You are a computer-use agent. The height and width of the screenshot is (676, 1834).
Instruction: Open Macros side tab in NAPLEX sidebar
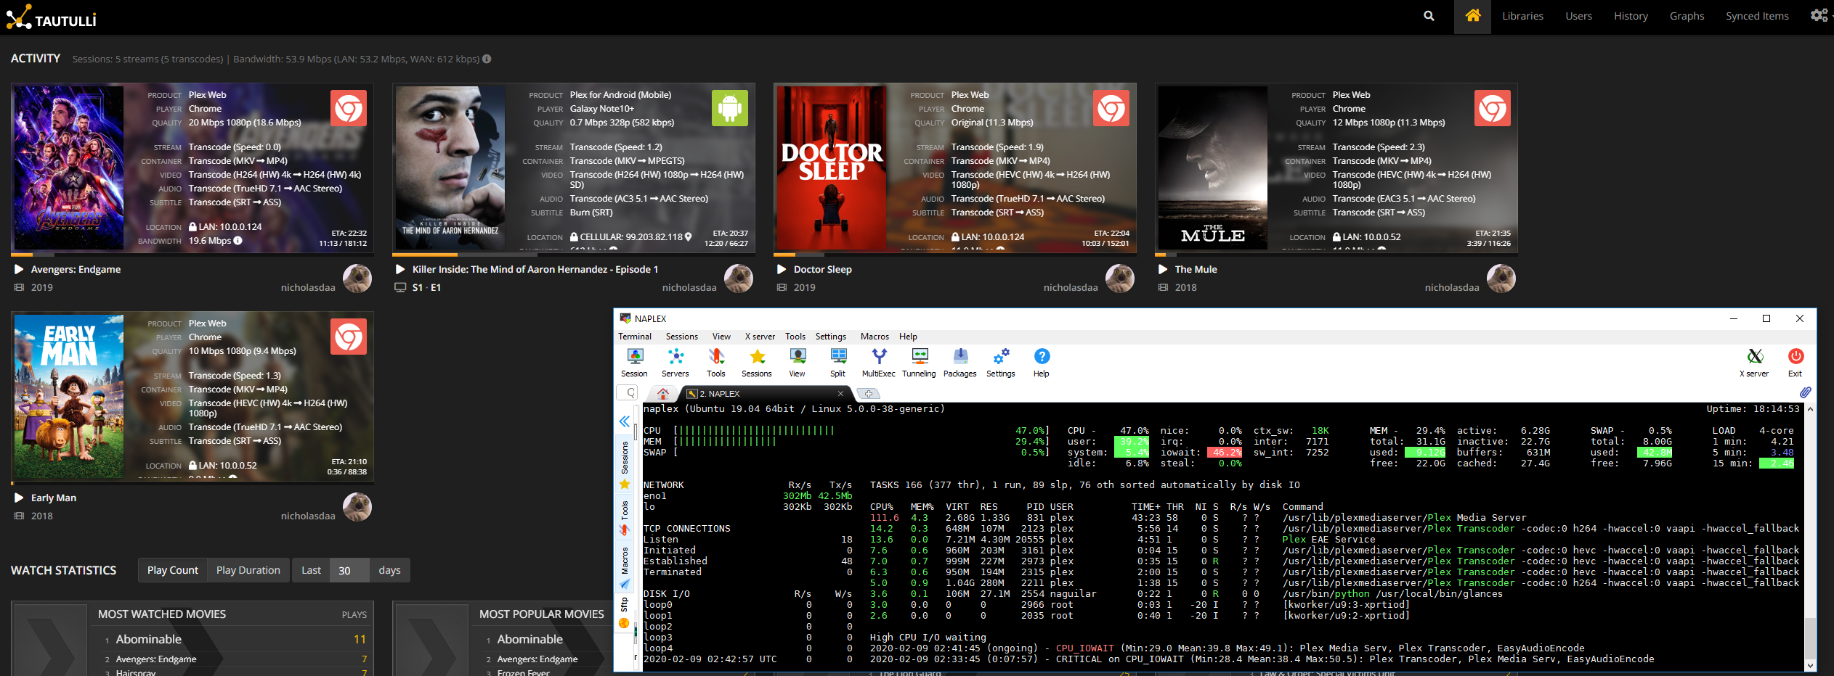click(x=625, y=568)
